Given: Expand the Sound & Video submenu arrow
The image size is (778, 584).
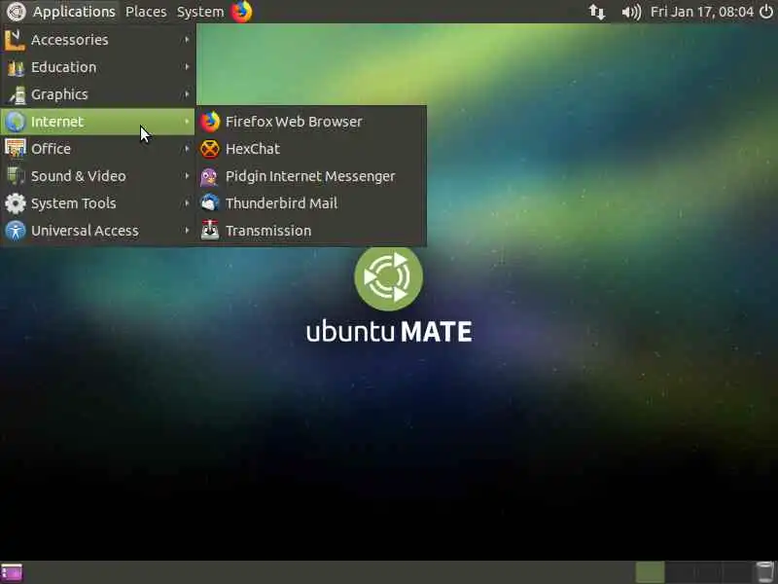Looking at the screenshot, I should point(187,176).
